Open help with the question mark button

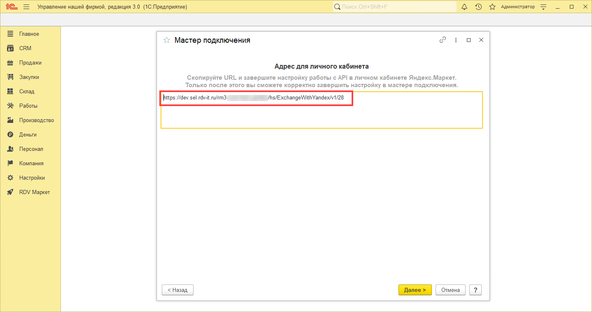475,290
